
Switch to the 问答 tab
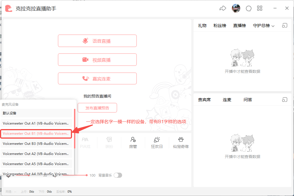[x=248, y=100]
